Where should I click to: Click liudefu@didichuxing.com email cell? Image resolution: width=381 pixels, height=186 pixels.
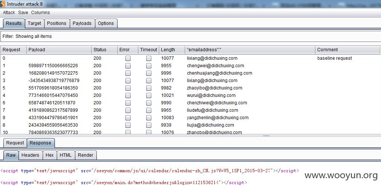[x=212, y=110]
